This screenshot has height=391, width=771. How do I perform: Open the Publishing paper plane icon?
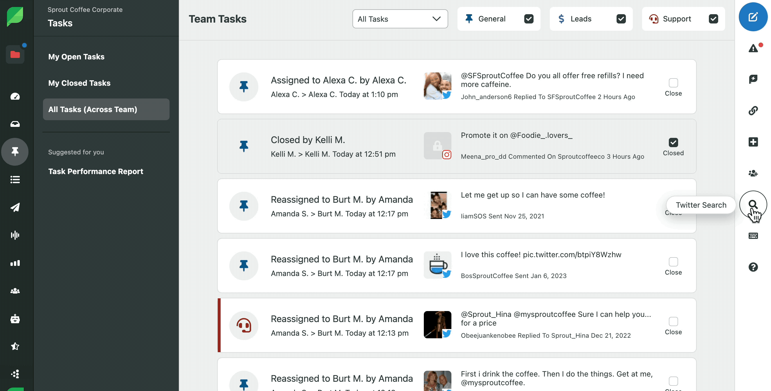(x=15, y=207)
